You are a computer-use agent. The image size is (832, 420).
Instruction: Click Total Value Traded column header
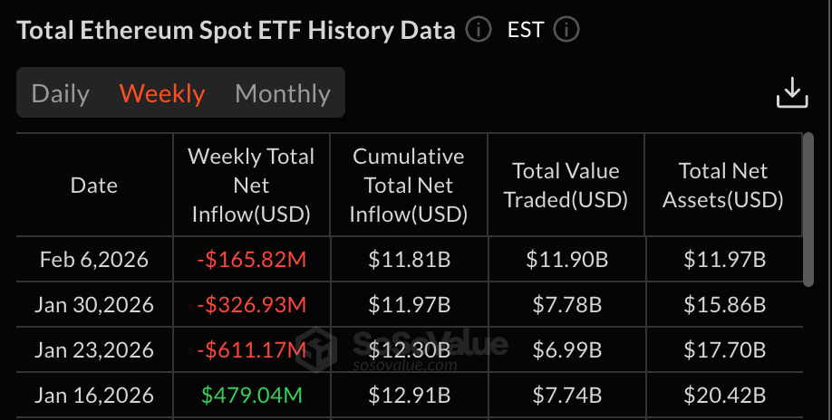point(566,186)
